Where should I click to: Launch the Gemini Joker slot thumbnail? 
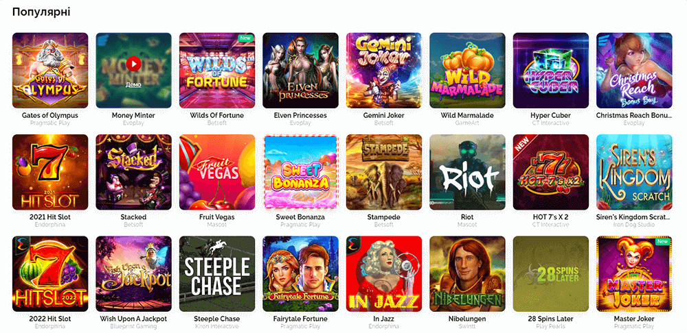coord(384,71)
